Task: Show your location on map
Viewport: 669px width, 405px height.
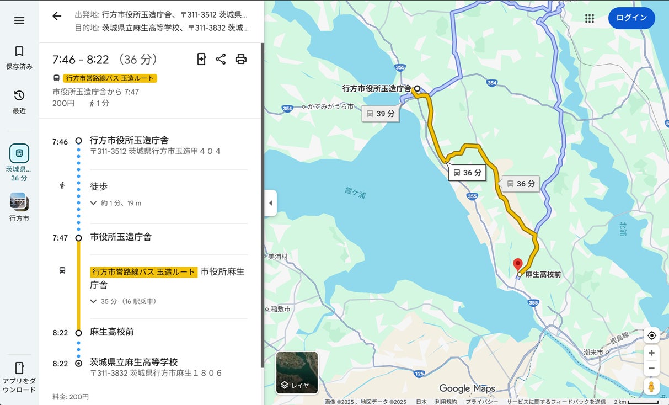Action: tap(652, 335)
